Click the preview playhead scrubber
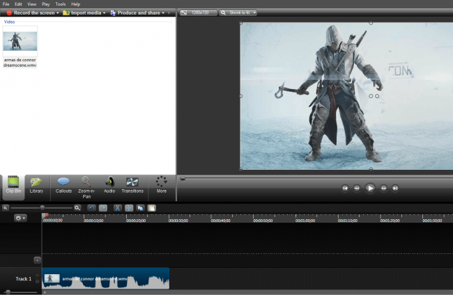Viewport: 453px width, 295px height. [x=183, y=179]
